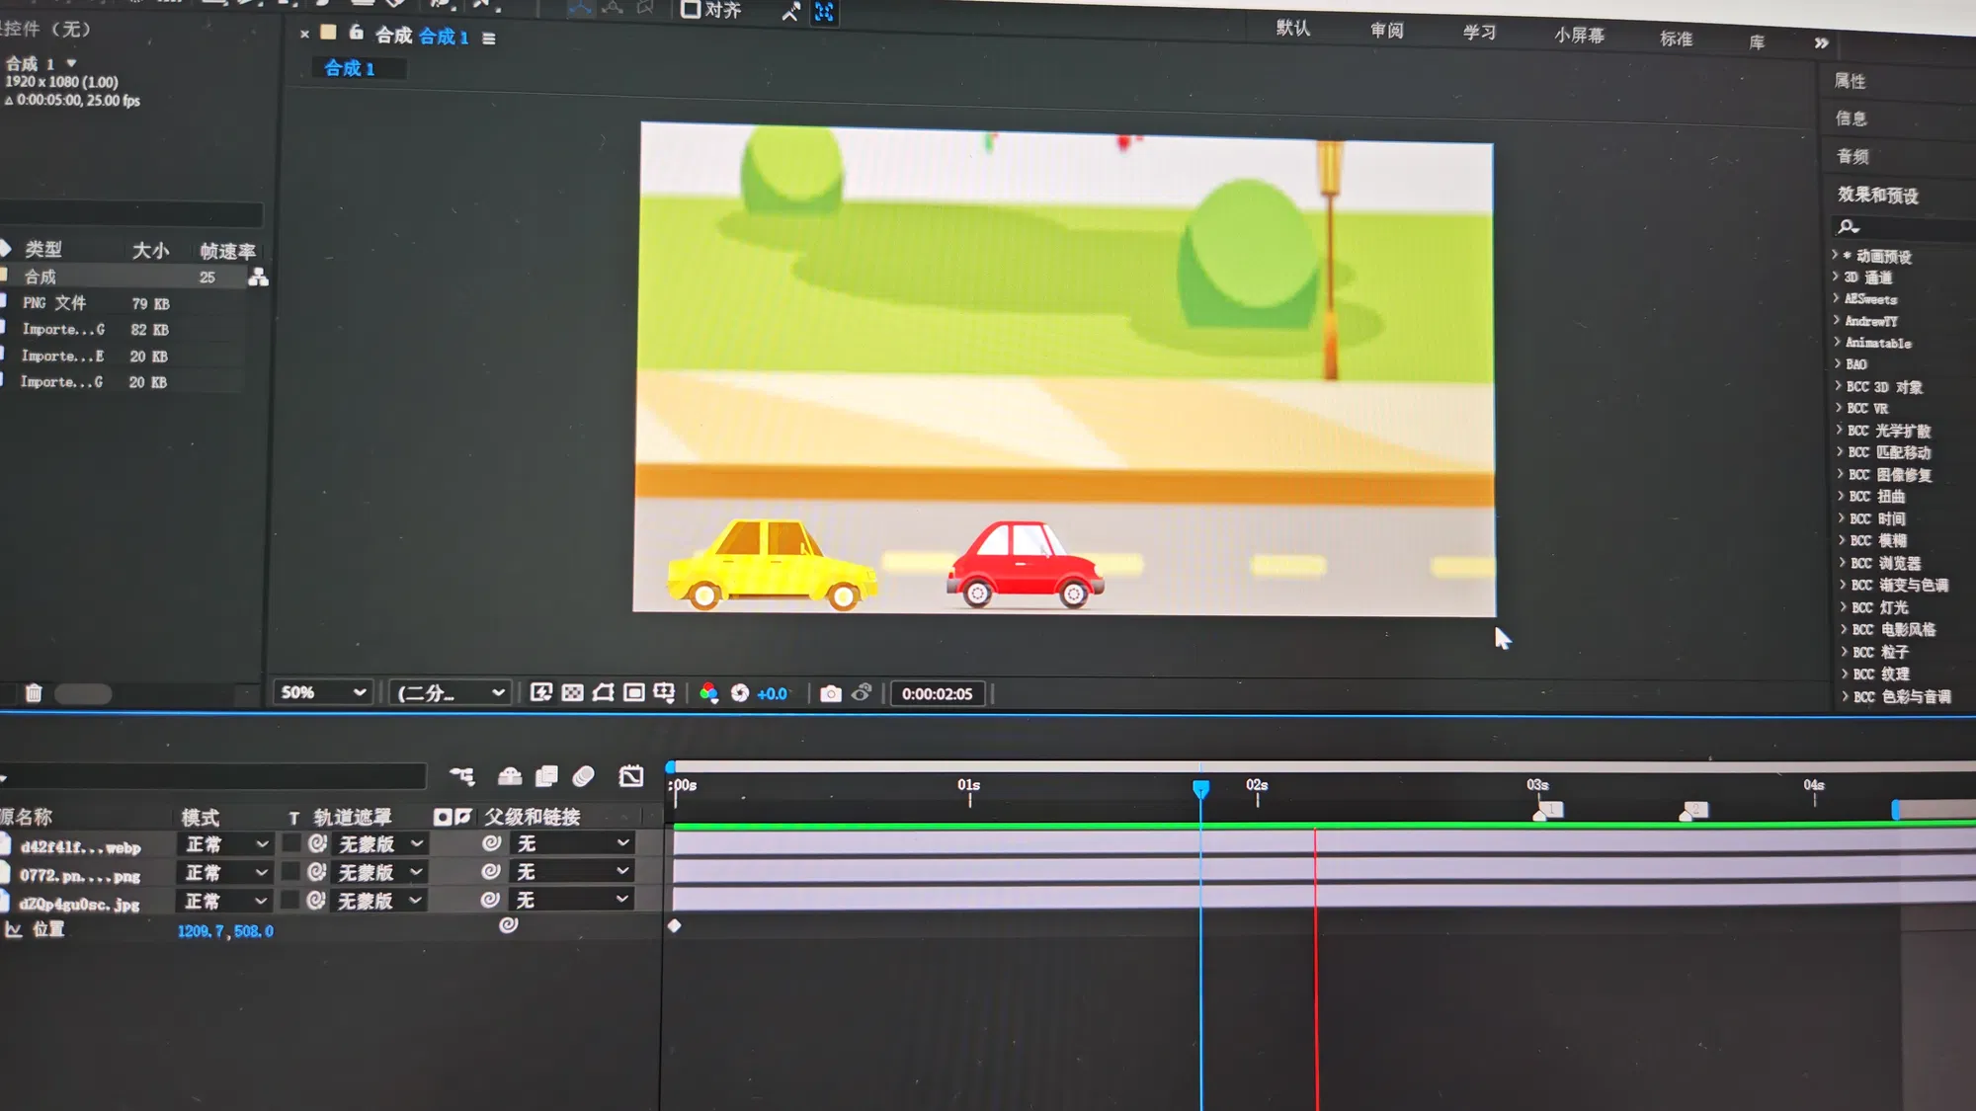Switch to the 标准 workspace tab

point(1676,39)
